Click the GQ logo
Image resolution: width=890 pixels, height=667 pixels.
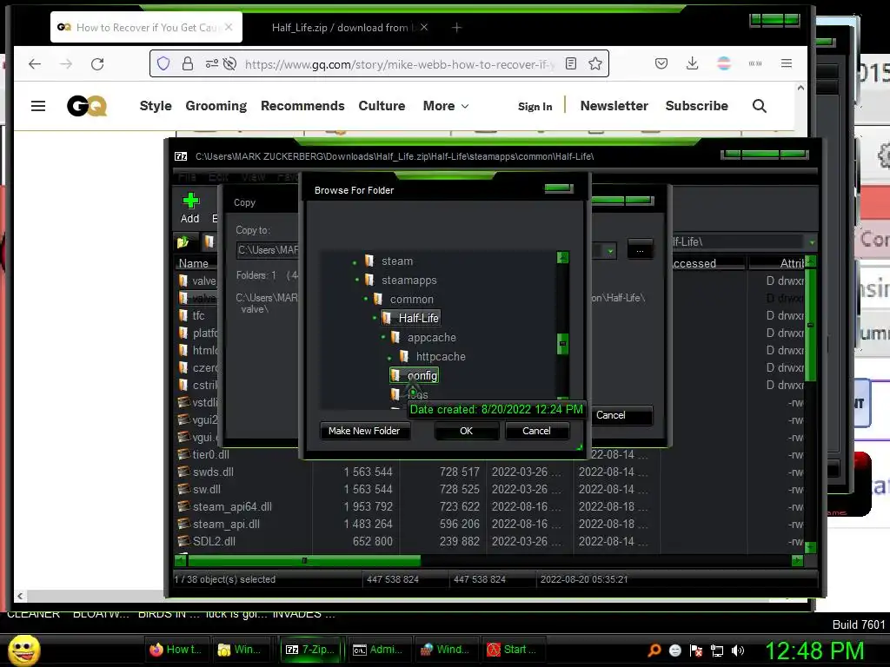(87, 105)
